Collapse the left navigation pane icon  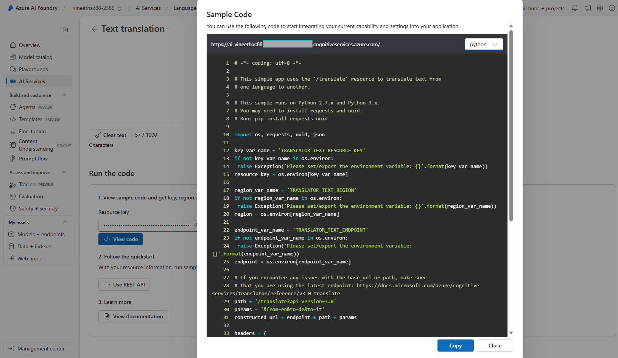[x=65, y=30]
